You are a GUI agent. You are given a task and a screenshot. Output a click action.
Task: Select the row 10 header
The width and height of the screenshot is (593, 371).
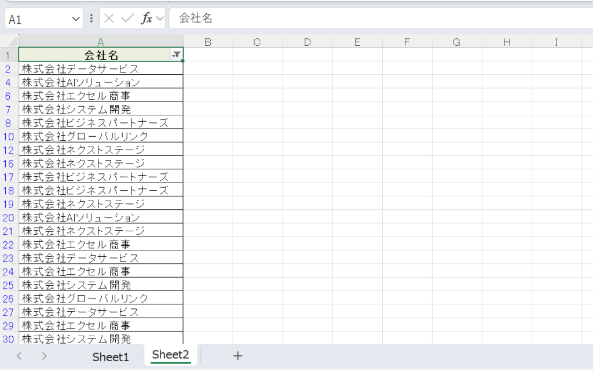point(8,136)
